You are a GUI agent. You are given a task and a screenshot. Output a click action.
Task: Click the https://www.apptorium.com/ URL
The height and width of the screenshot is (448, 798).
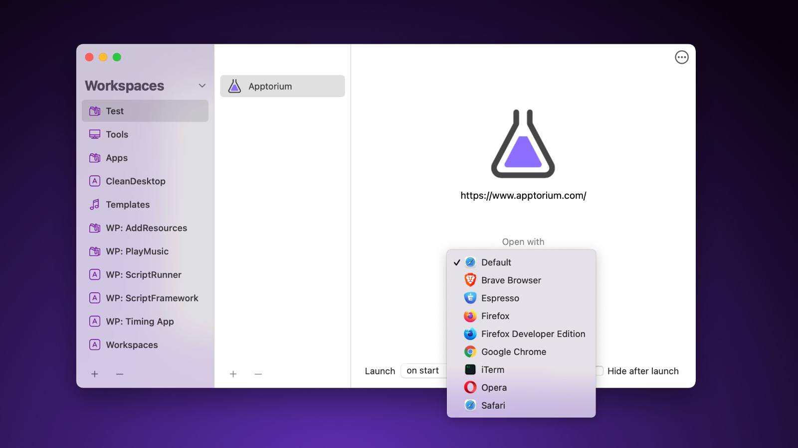(523, 196)
